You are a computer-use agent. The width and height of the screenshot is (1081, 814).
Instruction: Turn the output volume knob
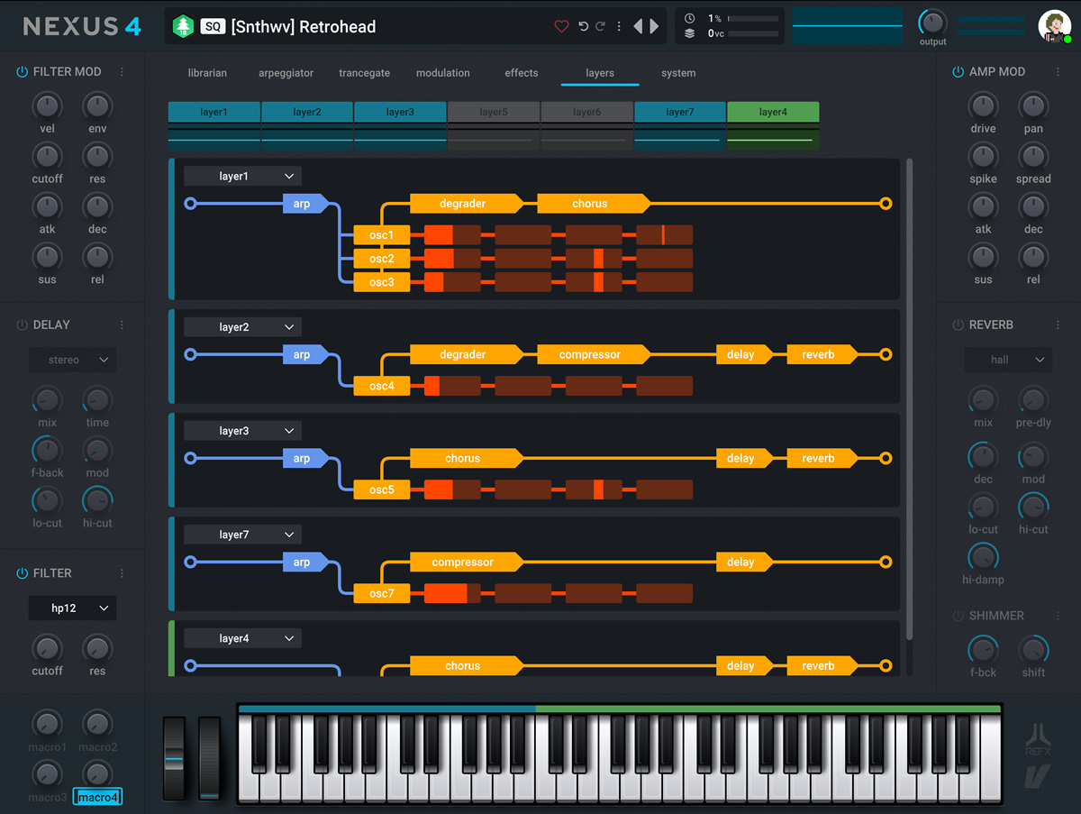[x=932, y=22]
